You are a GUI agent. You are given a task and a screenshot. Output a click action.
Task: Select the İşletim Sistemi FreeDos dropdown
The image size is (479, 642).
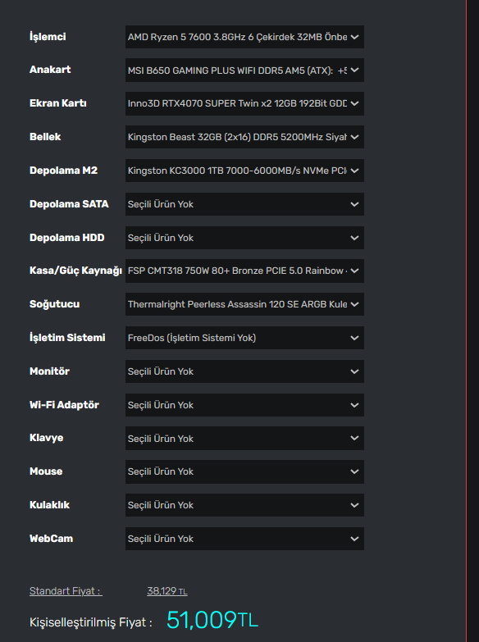coord(244,338)
